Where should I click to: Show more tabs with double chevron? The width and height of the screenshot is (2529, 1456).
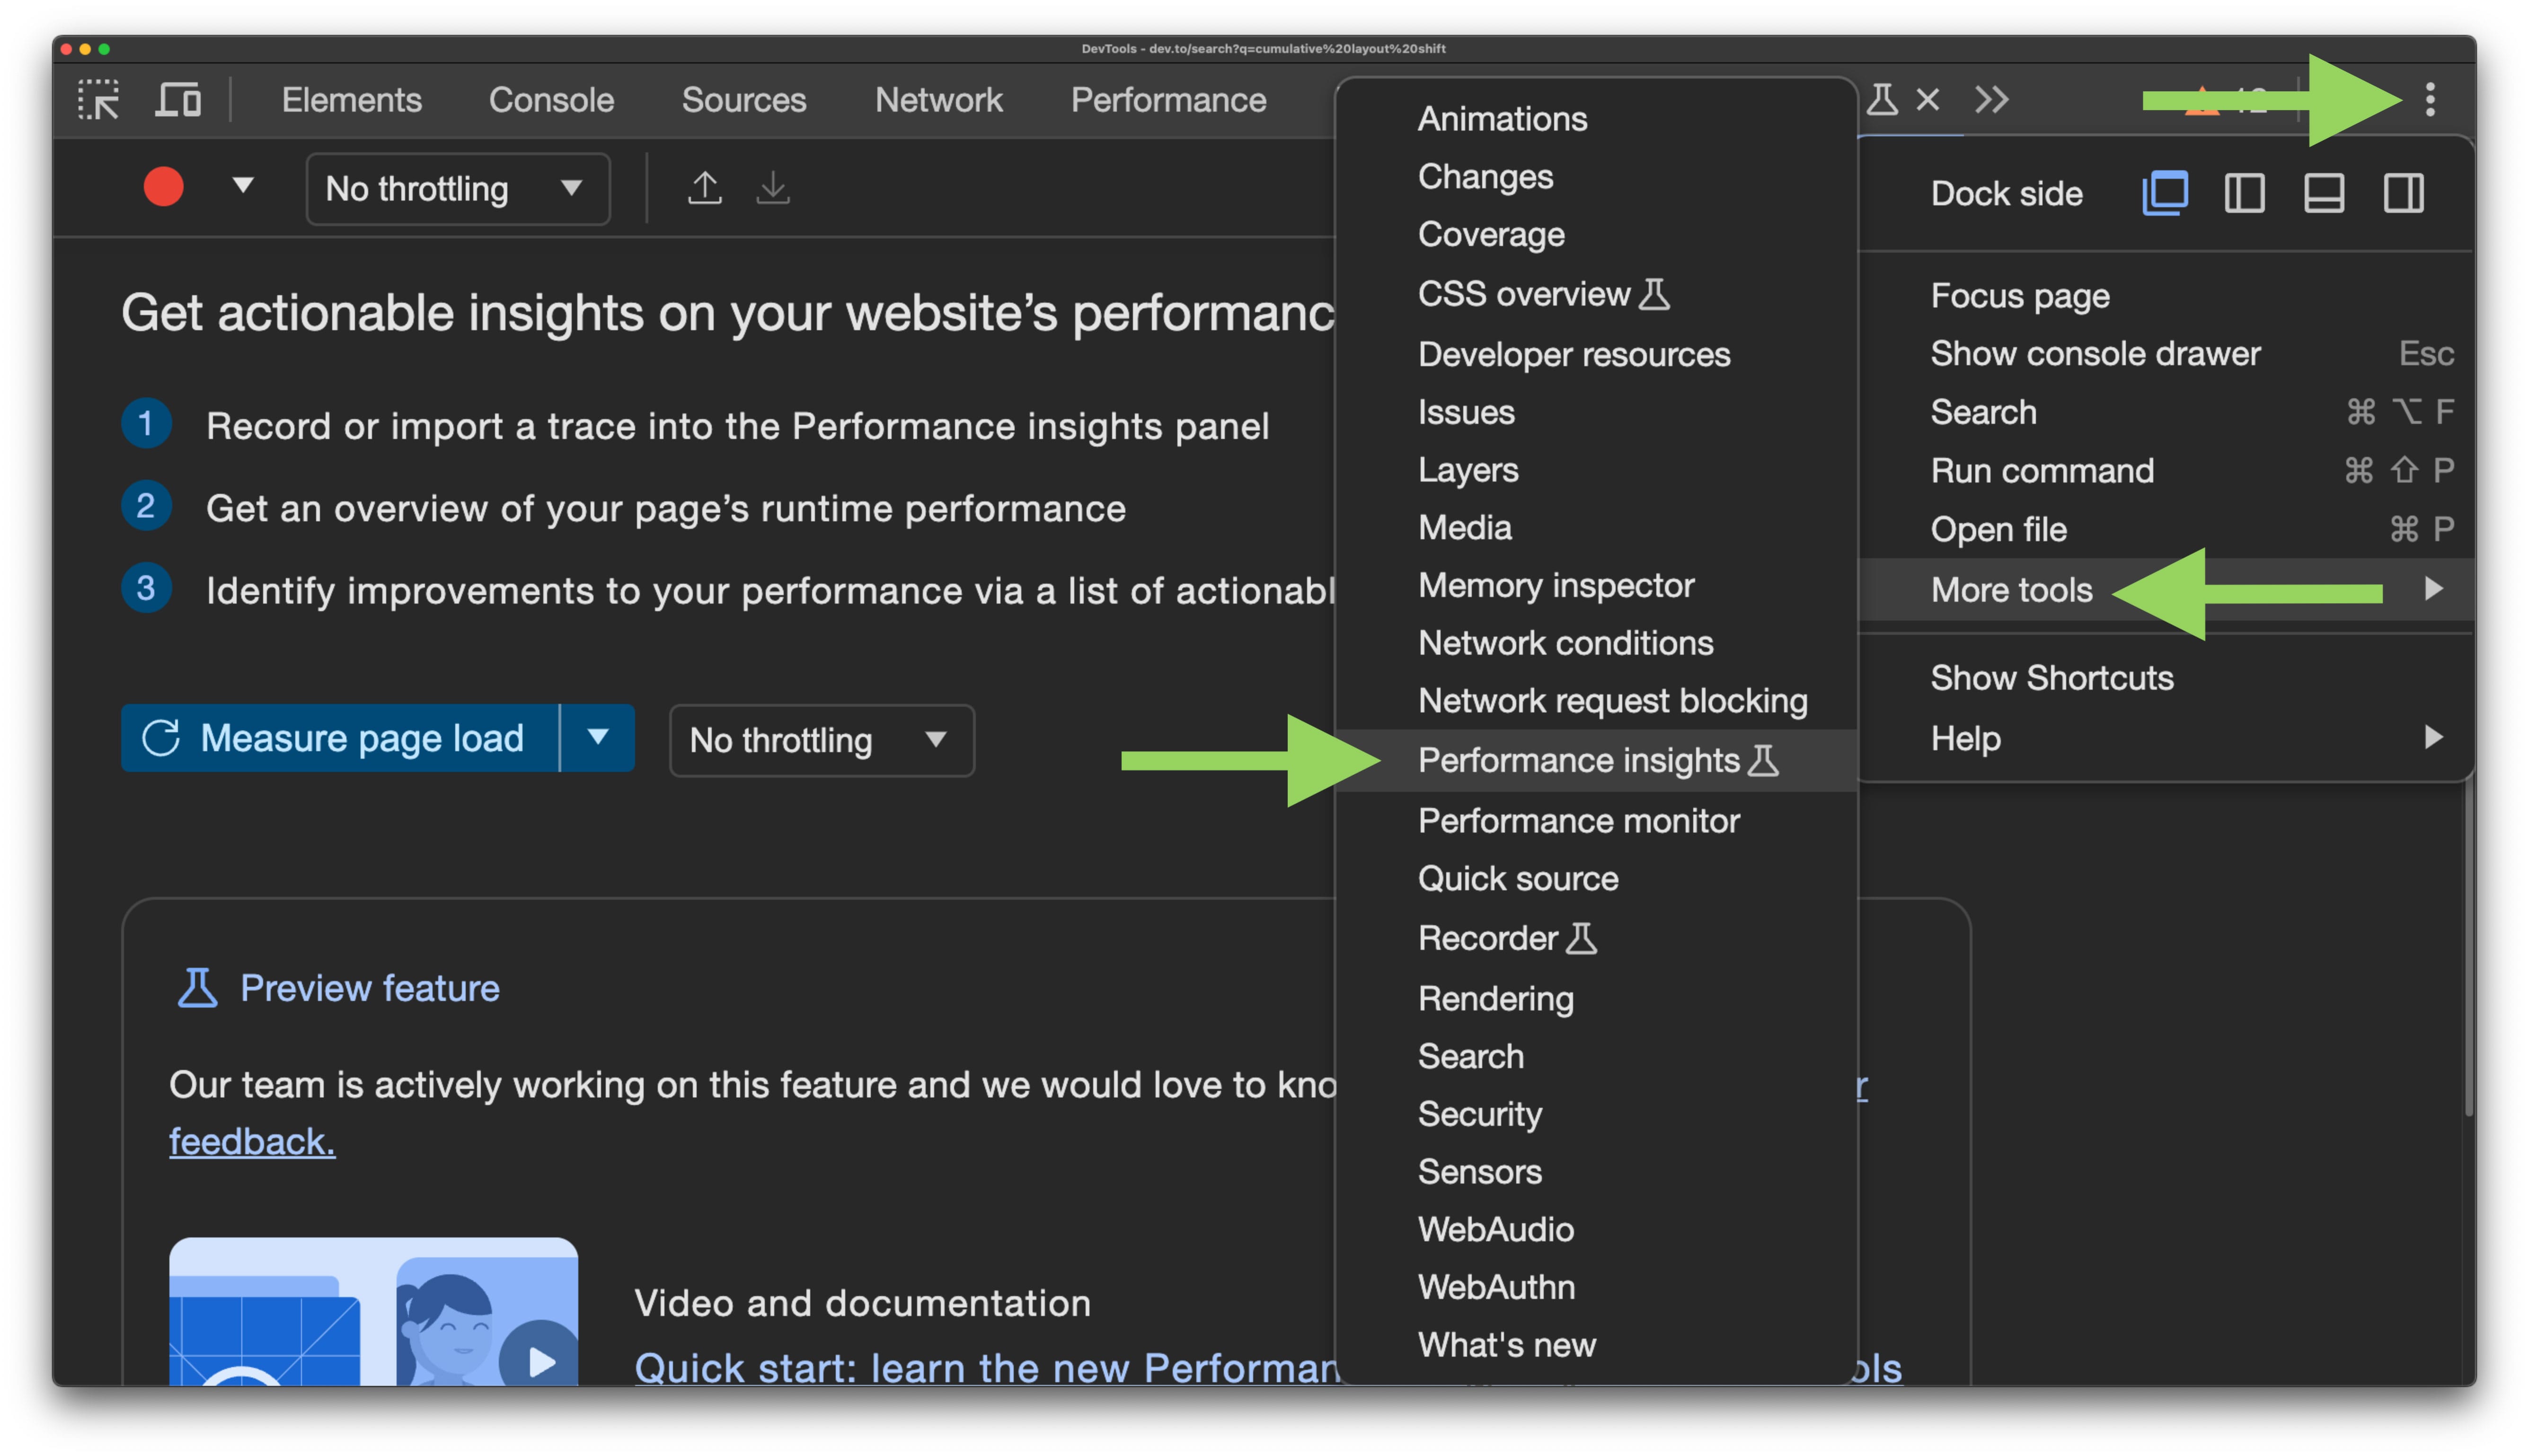[1992, 99]
